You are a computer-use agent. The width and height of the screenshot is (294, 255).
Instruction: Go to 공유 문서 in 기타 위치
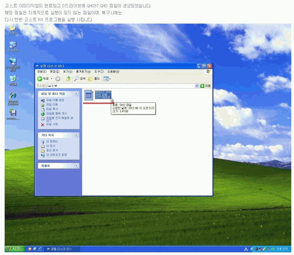52,150
